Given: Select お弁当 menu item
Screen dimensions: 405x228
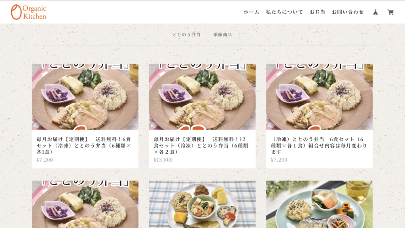Looking at the screenshot, I should point(318,12).
